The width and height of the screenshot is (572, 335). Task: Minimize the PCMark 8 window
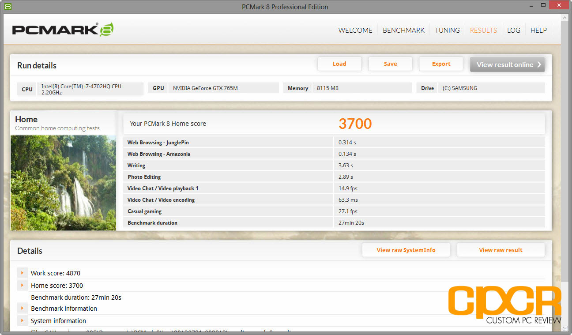(532, 6)
